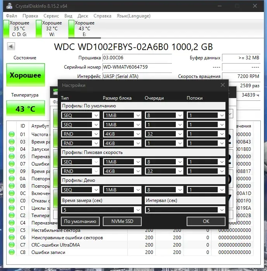Viewport: 267px width, 271px height.
Task: Open Demo profile block size 1MiB dropdown
Action: coord(122,190)
